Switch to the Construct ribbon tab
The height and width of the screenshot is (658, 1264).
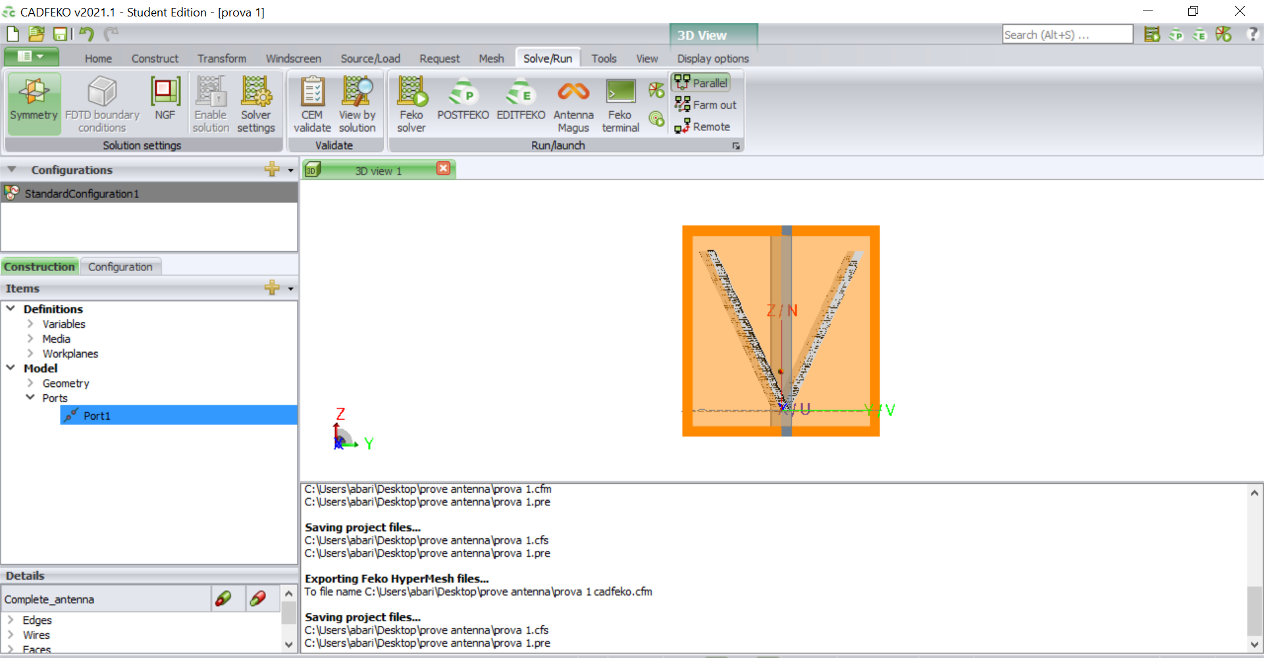point(155,59)
